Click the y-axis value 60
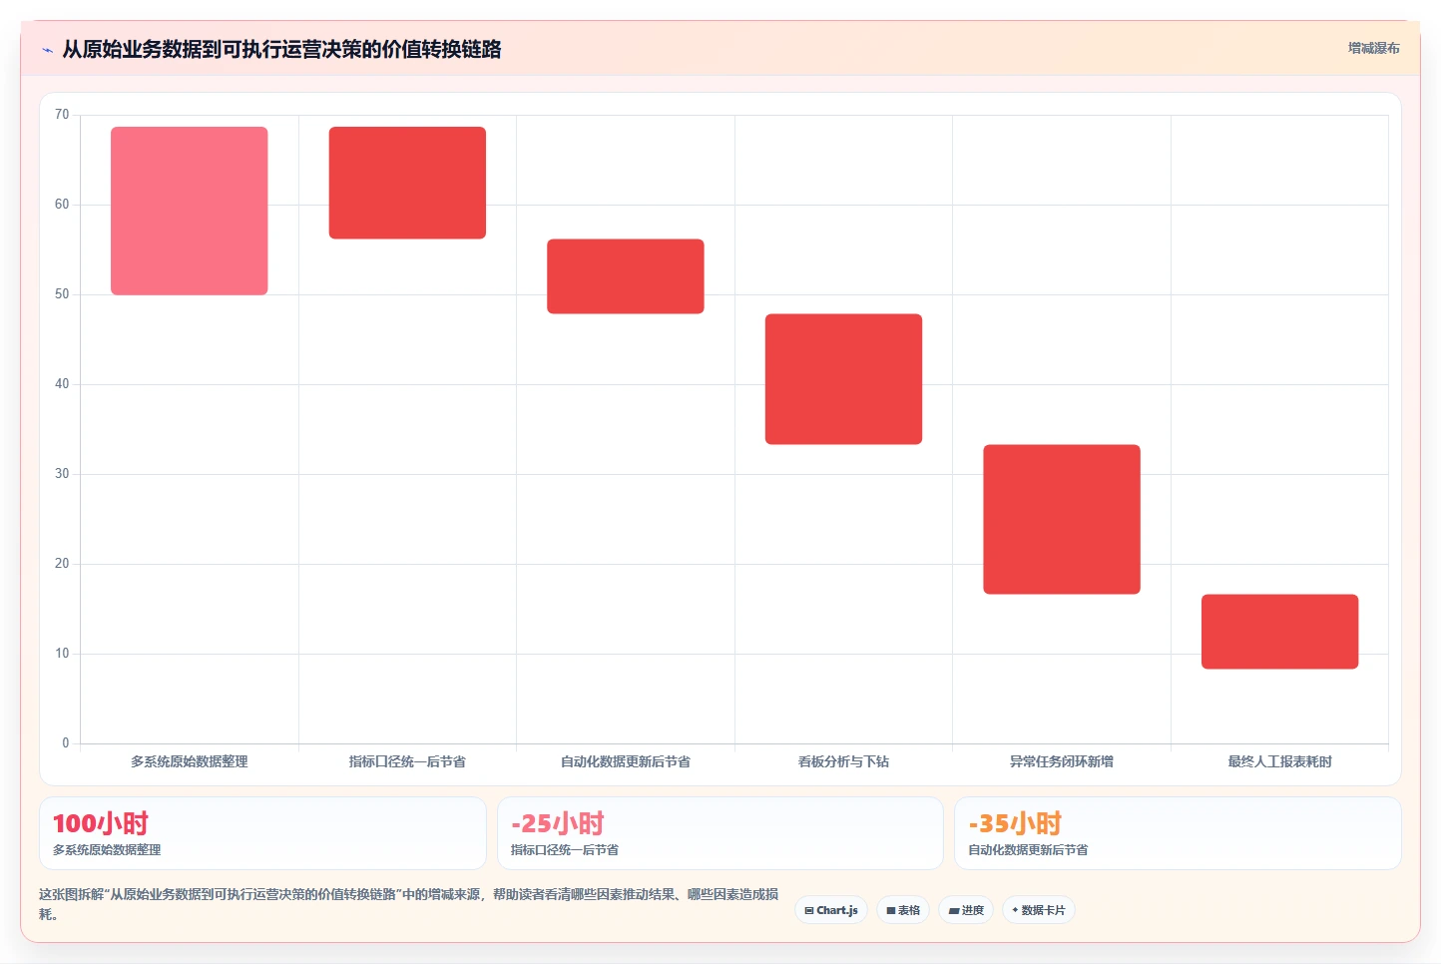 click(x=62, y=205)
